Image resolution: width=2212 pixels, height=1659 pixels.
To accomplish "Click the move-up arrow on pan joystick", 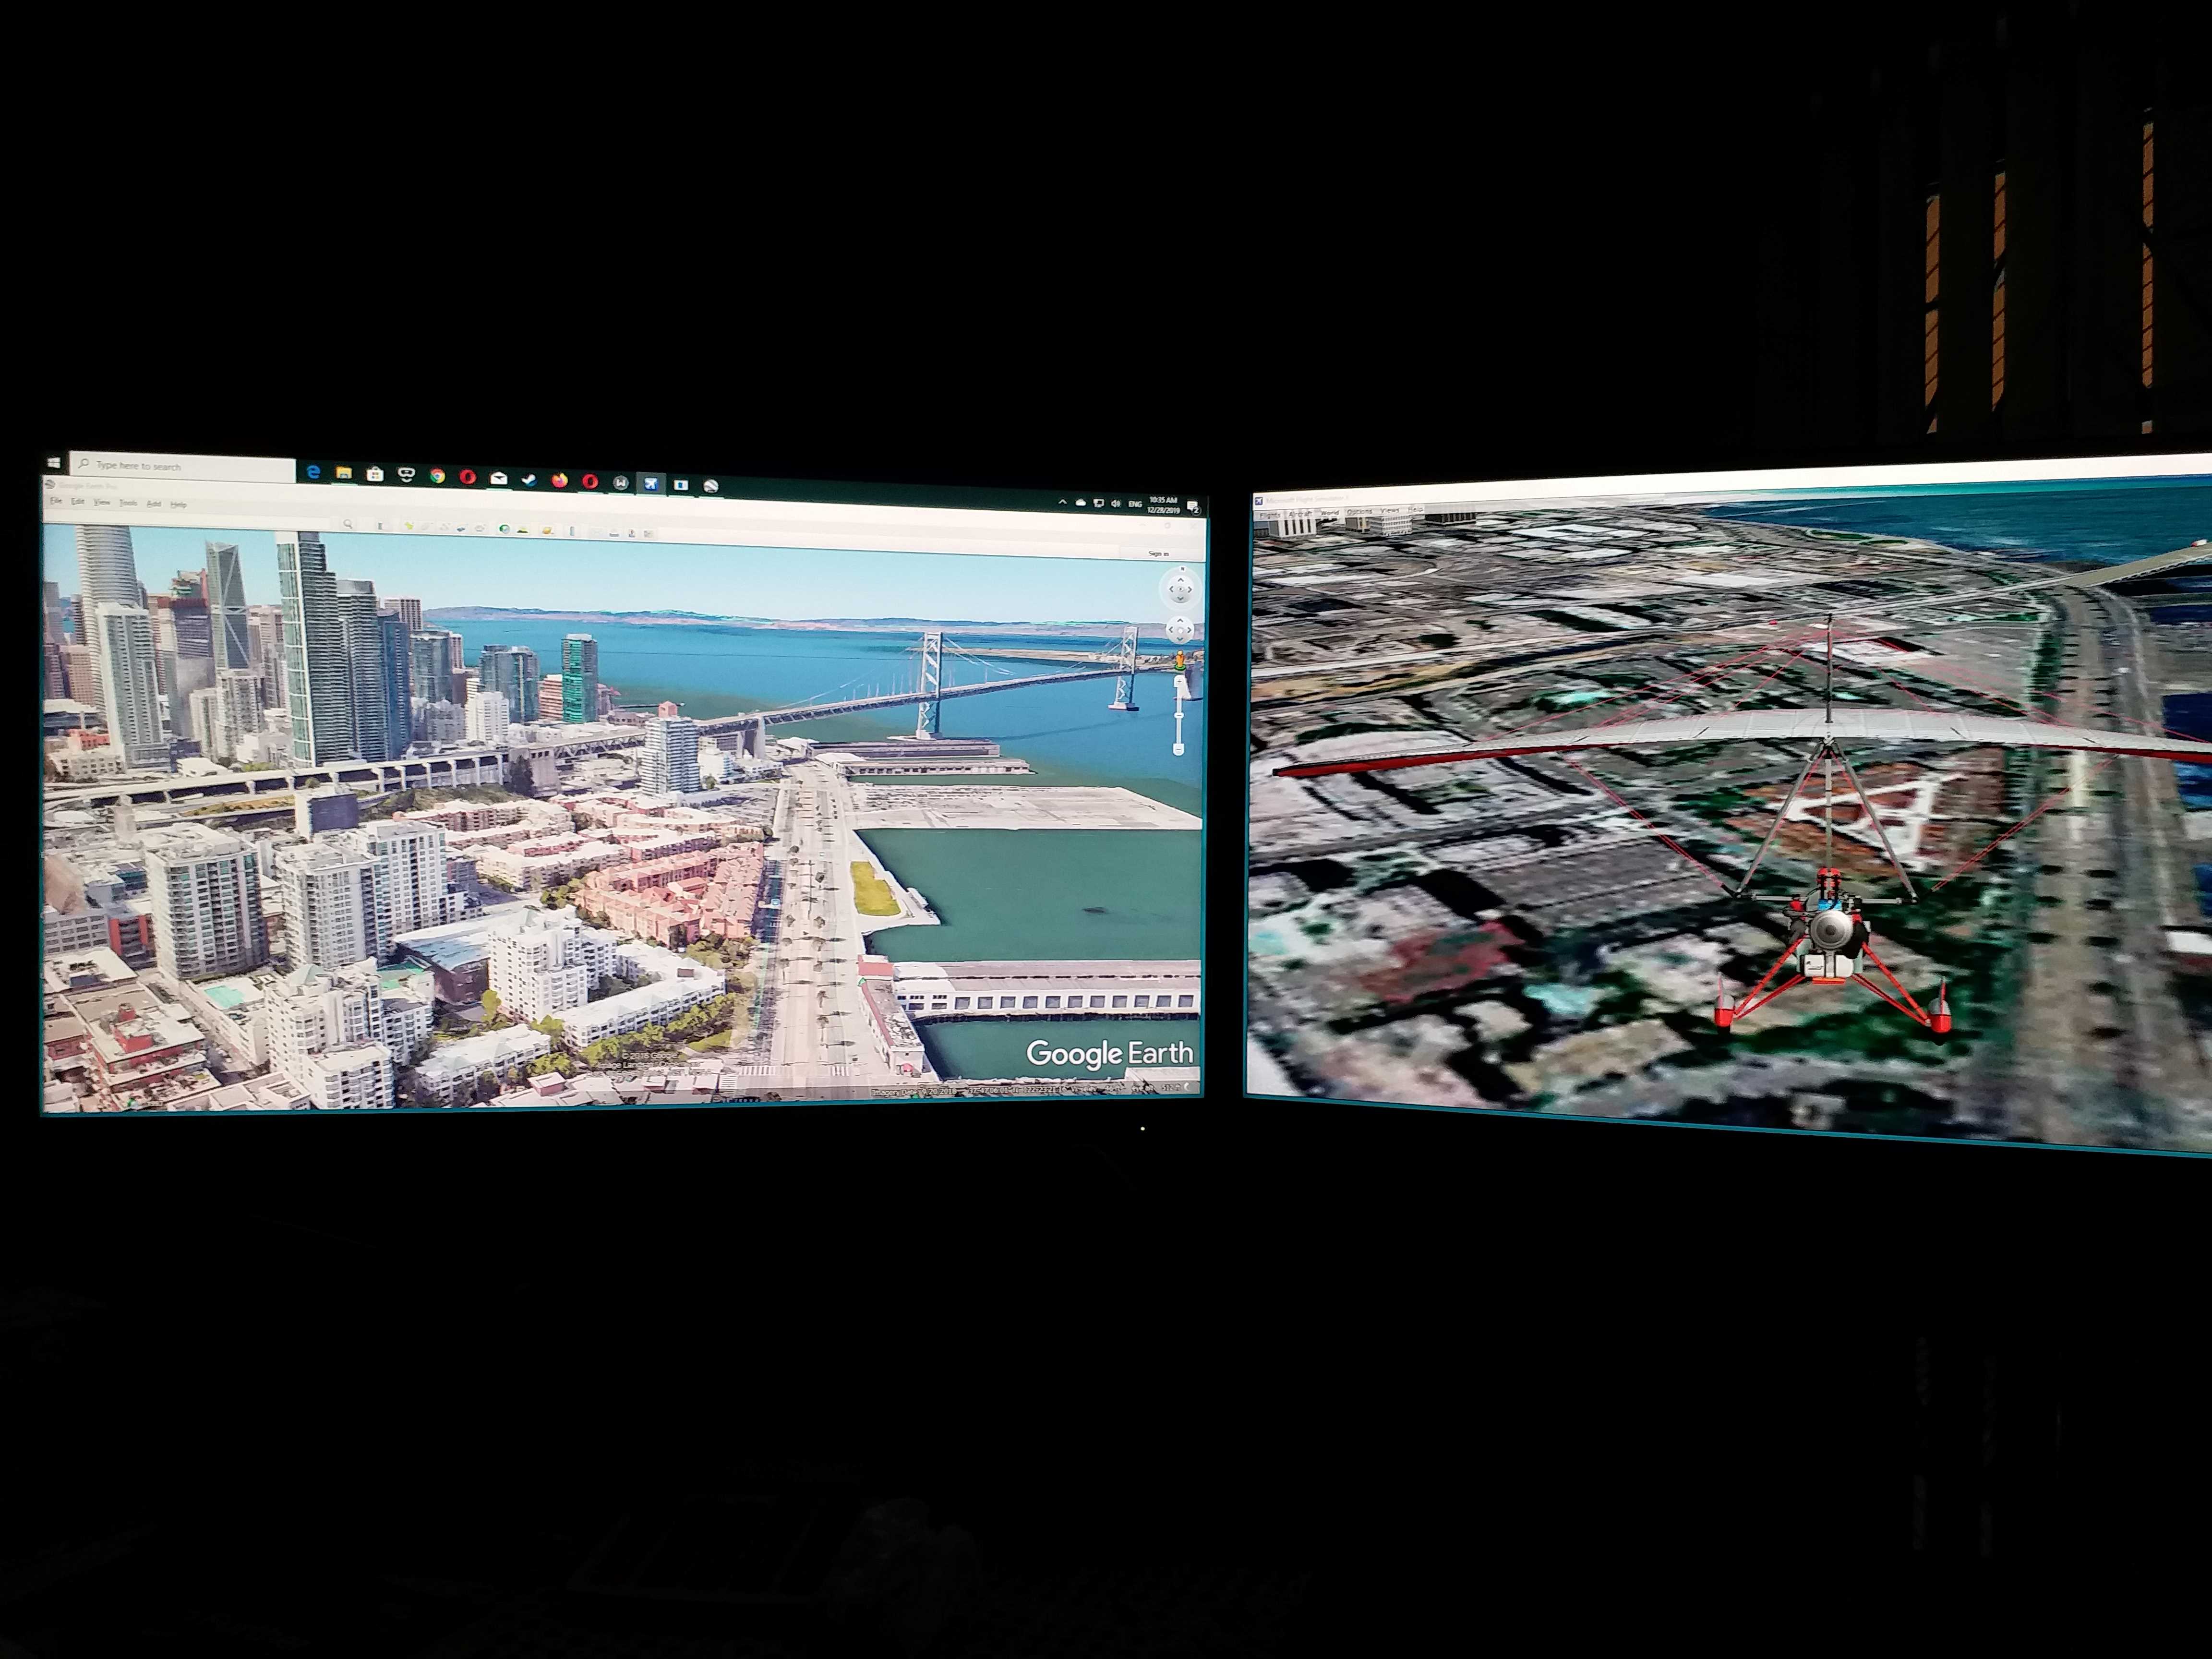I will pos(1180,621).
